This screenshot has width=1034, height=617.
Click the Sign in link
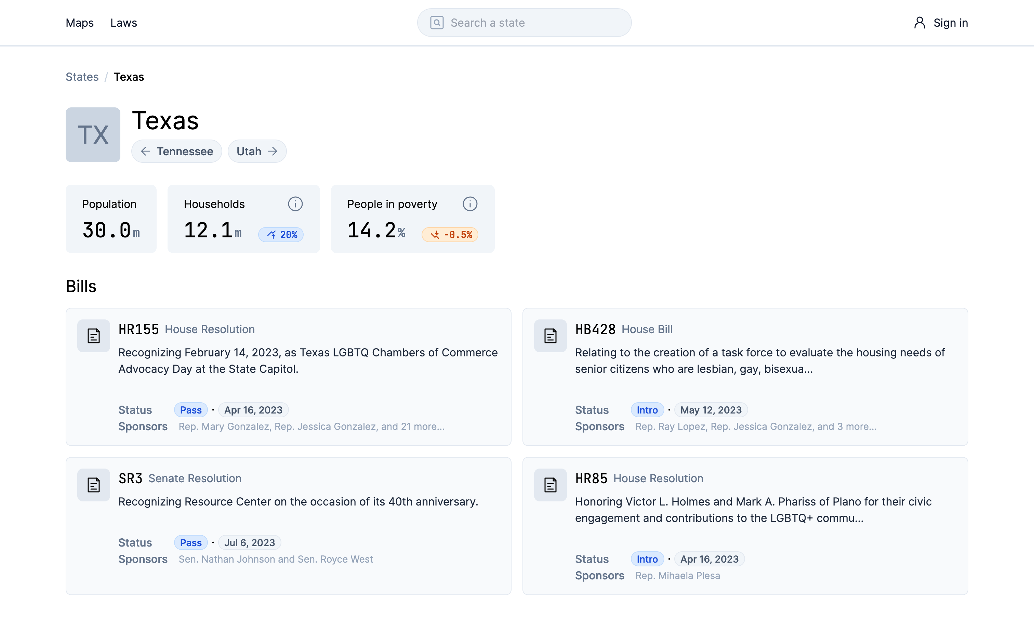pyautogui.click(x=951, y=23)
